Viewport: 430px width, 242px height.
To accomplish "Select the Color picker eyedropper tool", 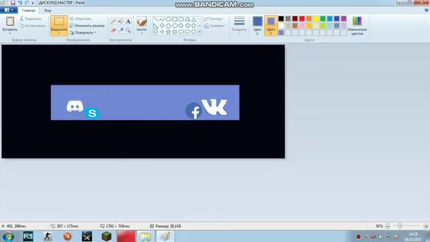I will 121,30.
